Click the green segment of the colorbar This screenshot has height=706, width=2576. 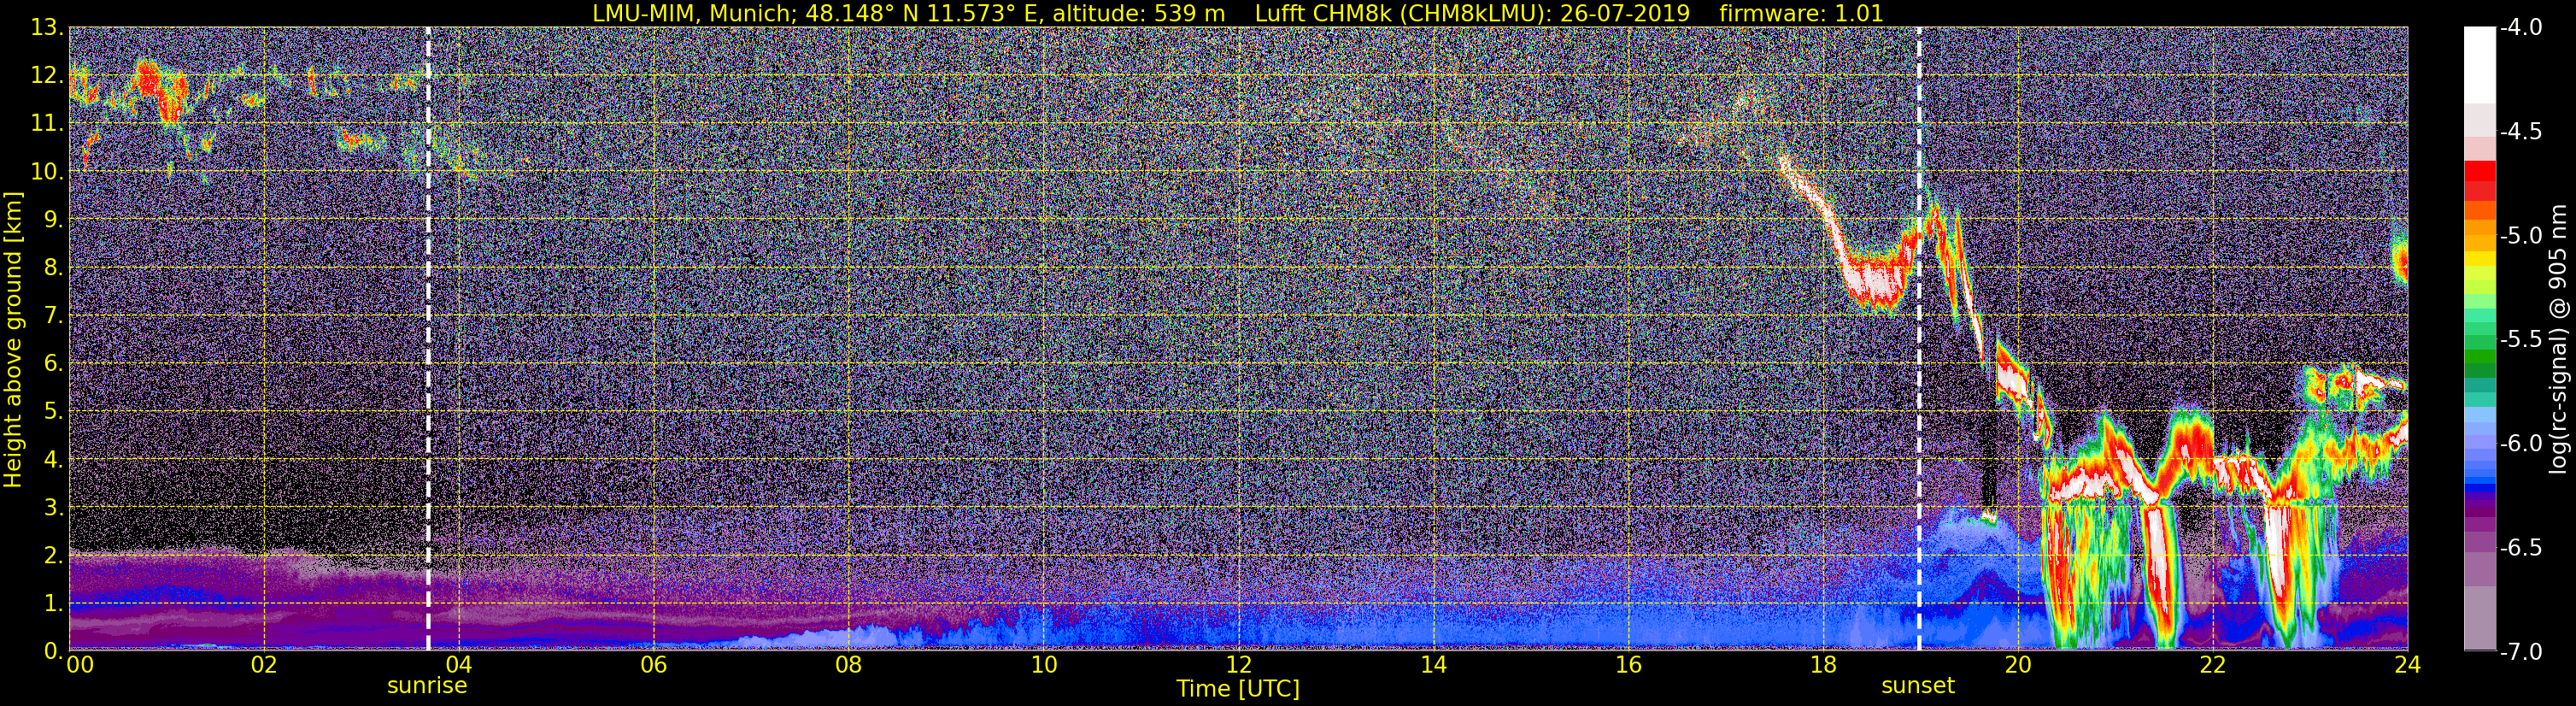2479,359
